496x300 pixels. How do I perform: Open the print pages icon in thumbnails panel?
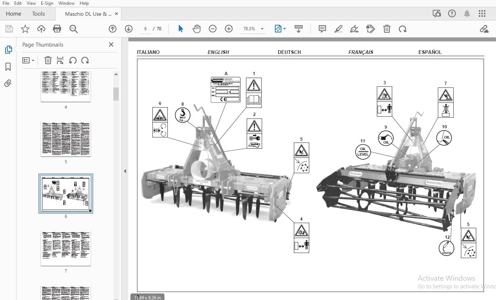click(x=60, y=60)
